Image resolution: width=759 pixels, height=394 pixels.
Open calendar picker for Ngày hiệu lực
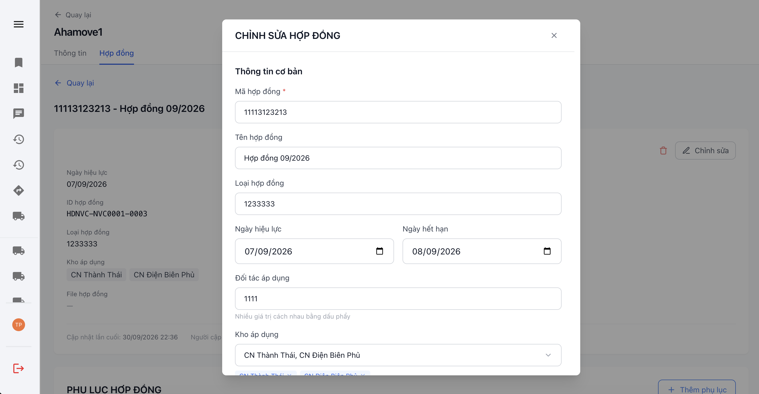click(x=379, y=251)
